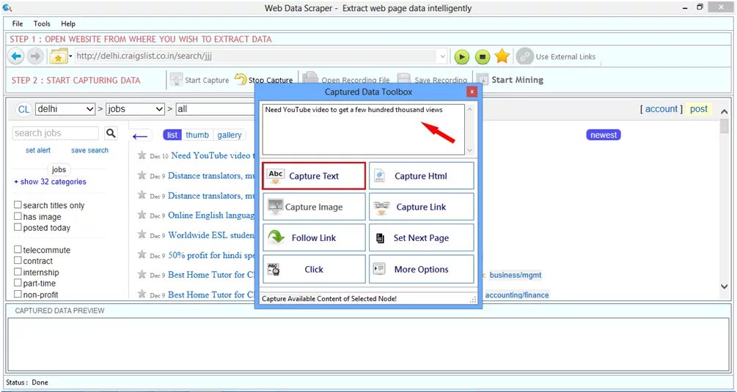
Task: Close the Captured Data Toolbox dialog
Action: (x=472, y=92)
